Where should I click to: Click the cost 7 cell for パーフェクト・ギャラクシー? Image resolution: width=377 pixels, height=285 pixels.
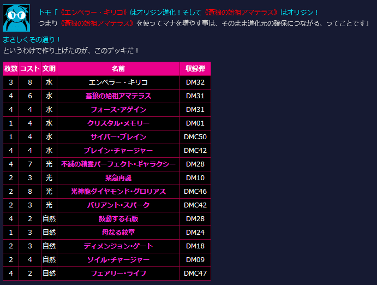pyautogui.click(x=30, y=164)
